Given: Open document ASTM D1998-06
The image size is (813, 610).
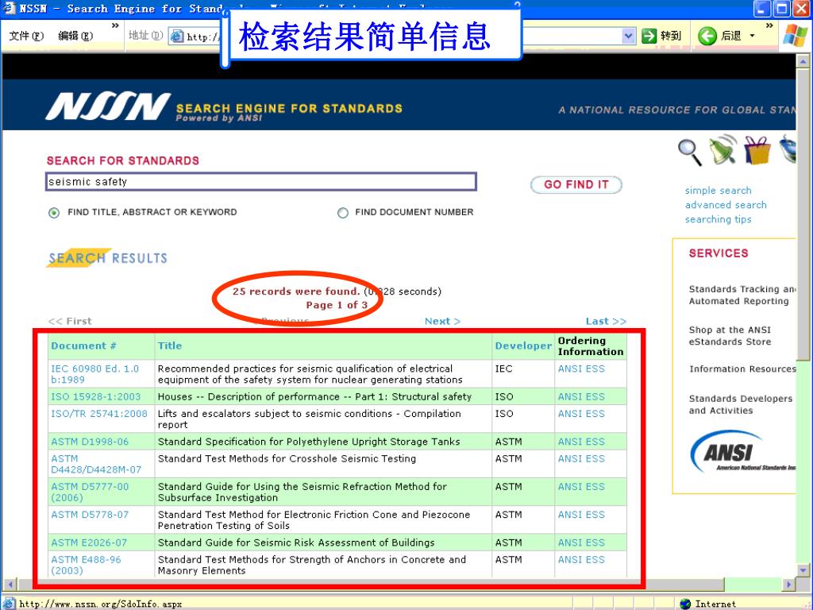Looking at the screenshot, I should click(x=91, y=442).
